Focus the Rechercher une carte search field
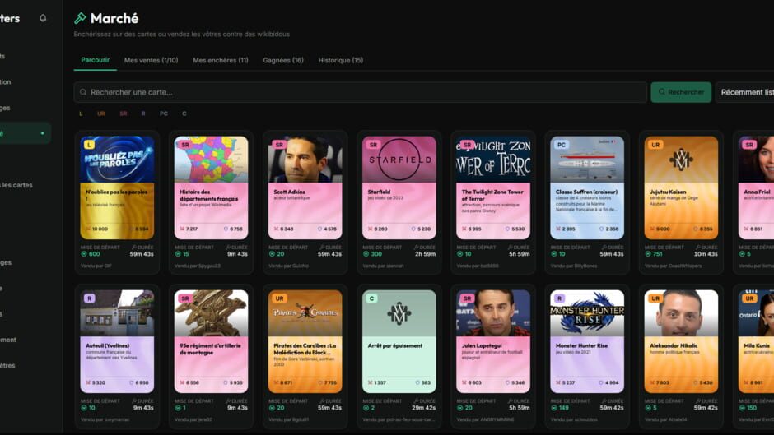 click(x=361, y=92)
